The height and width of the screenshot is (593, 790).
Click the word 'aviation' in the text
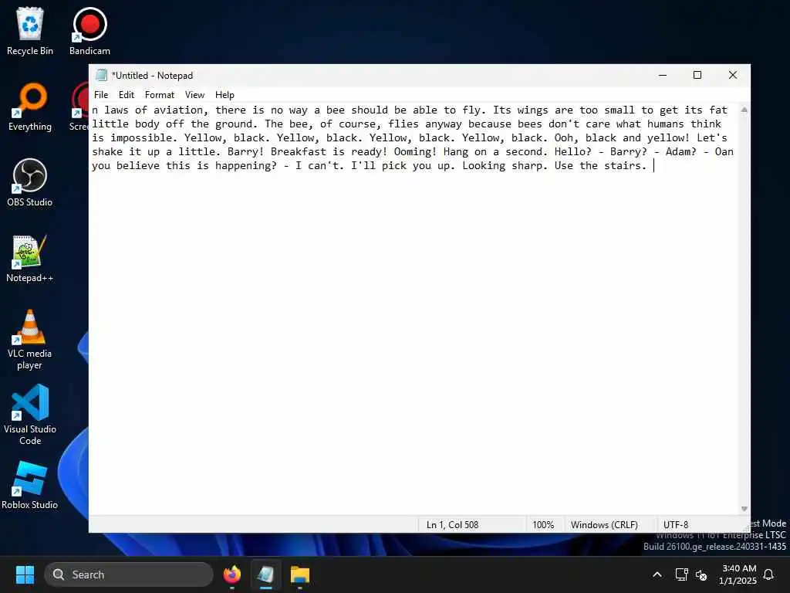pos(178,110)
